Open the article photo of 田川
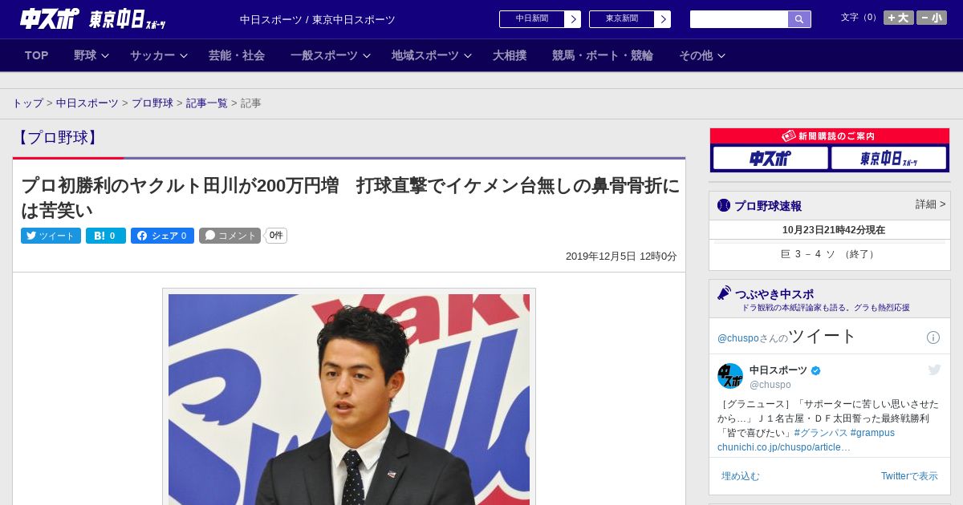 coord(349,399)
